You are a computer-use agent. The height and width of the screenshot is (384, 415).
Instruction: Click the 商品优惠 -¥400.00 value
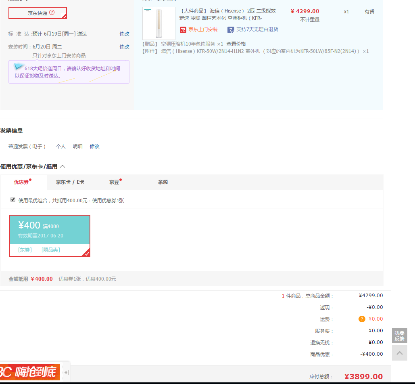pyautogui.click(x=371, y=354)
